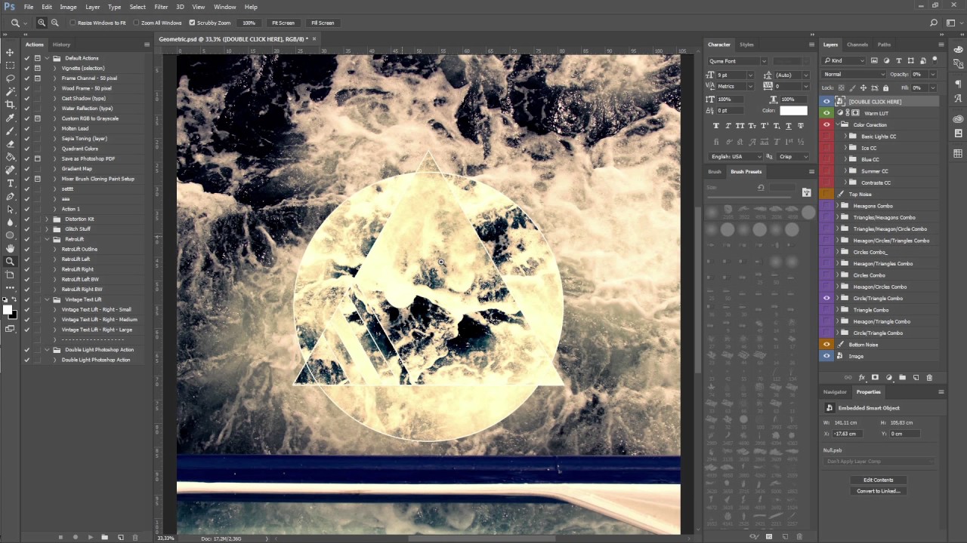Select the Rectangular Marquee tool

coord(10,65)
